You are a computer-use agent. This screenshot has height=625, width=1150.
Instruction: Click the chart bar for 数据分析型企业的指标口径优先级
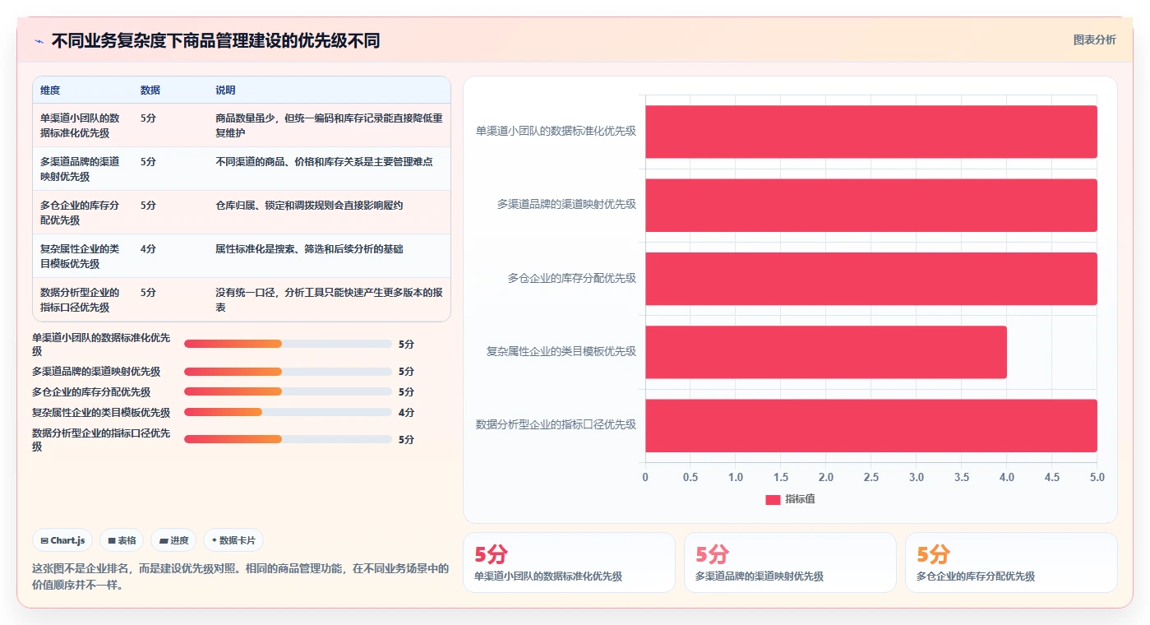871,425
